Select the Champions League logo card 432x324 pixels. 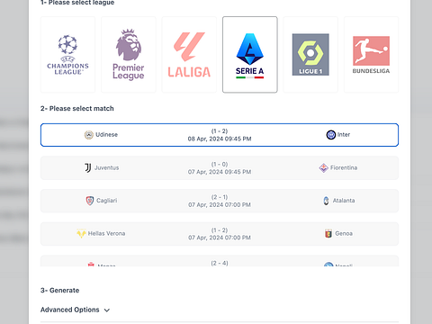(x=67, y=55)
